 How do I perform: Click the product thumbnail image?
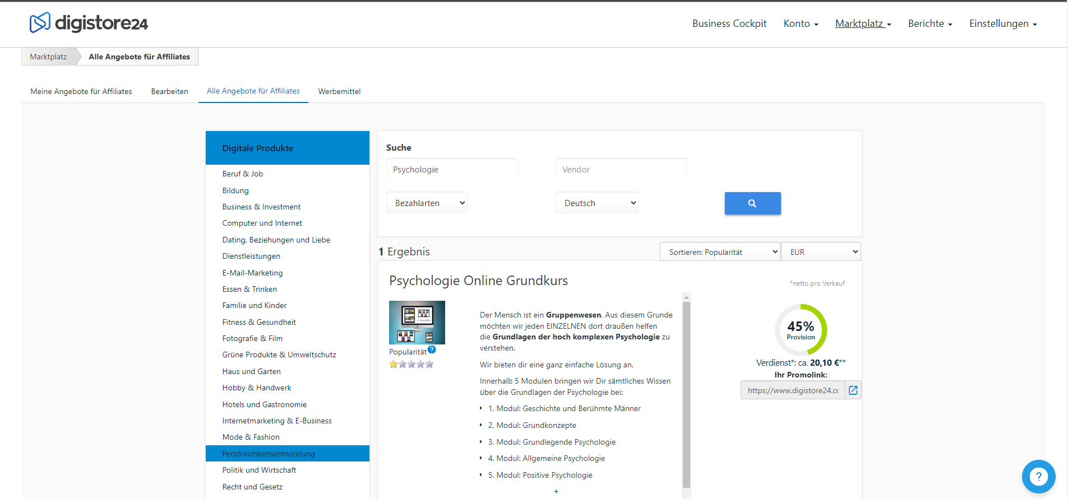pyautogui.click(x=417, y=323)
